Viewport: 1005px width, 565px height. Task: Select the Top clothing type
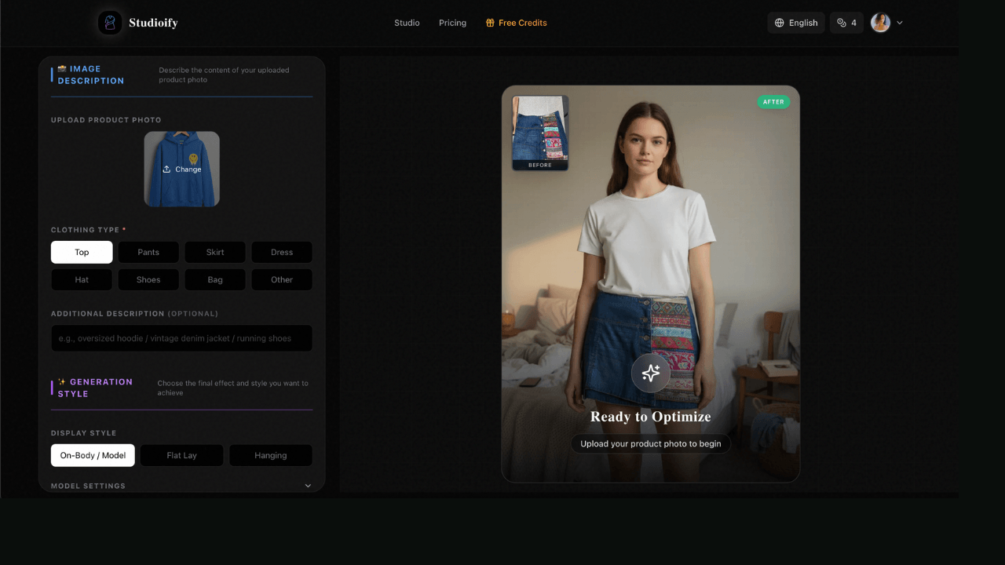(82, 252)
